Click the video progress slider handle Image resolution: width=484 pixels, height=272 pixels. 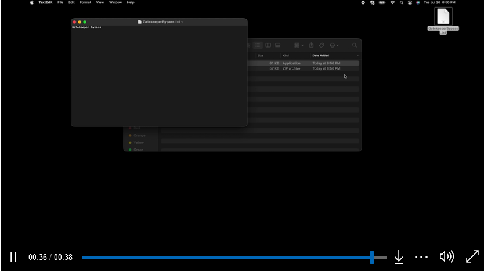[372, 257]
